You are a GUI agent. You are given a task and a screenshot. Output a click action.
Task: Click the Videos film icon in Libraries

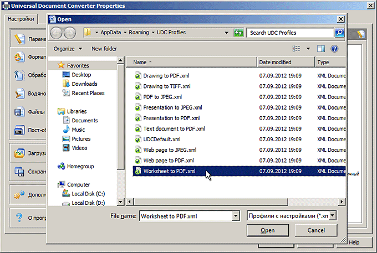pyautogui.click(x=66, y=148)
